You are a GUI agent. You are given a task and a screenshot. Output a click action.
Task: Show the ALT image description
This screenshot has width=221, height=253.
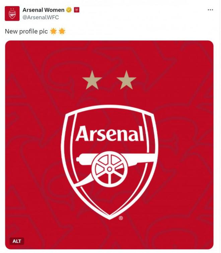[x=17, y=241]
